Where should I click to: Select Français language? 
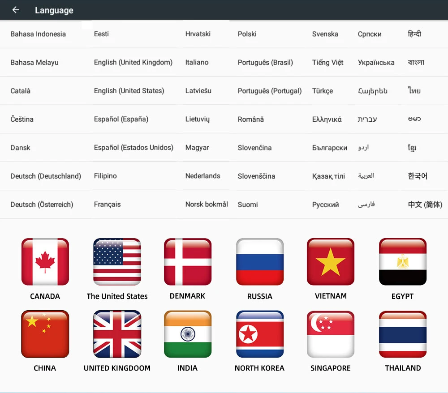(107, 205)
